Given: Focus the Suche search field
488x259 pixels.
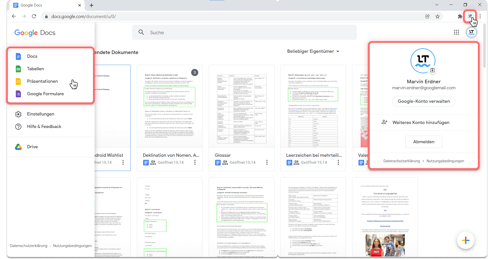Looking at the screenshot, I should pos(244,32).
